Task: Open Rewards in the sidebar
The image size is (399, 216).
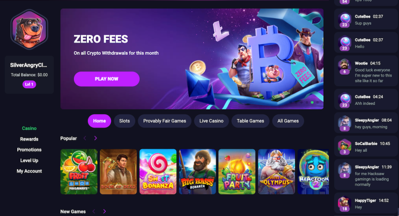Action: click(x=29, y=139)
